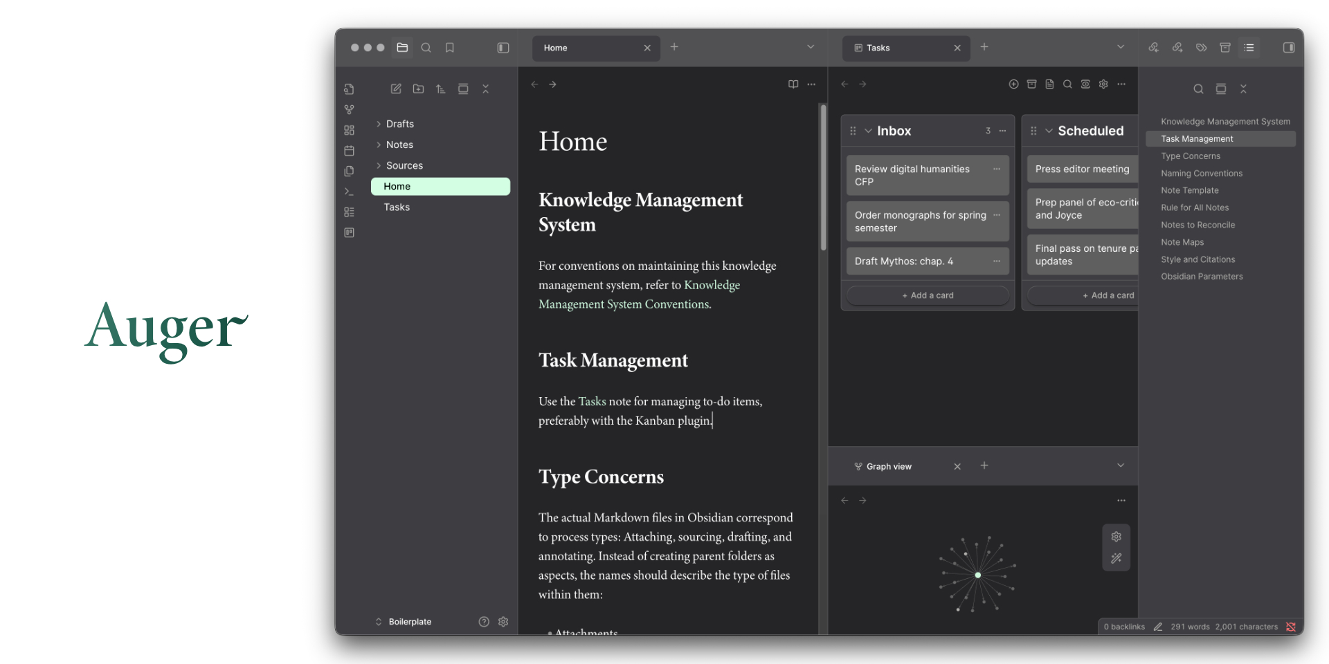The height and width of the screenshot is (664, 1329).
Task: Select the Graph view tab
Action: (x=906, y=466)
